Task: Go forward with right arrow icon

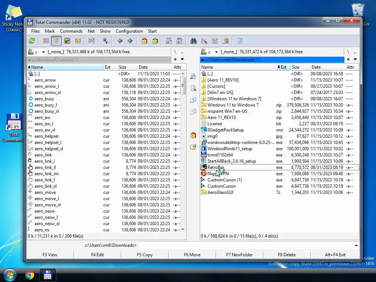Action: [x=130, y=41]
